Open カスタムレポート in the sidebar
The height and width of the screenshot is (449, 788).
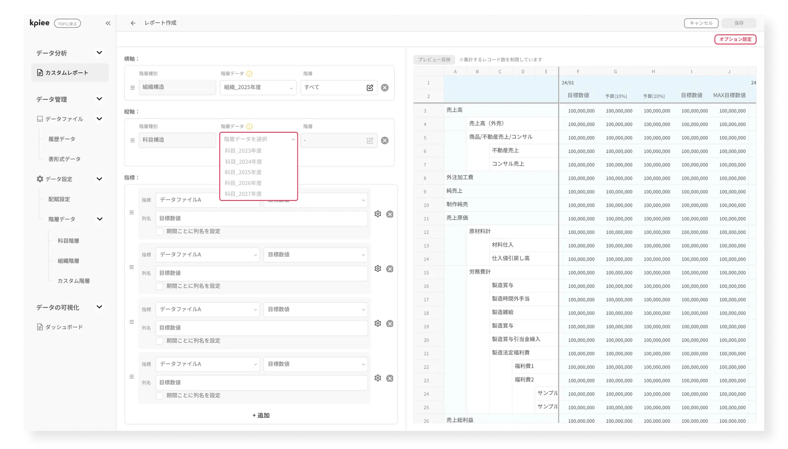coord(67,73)
